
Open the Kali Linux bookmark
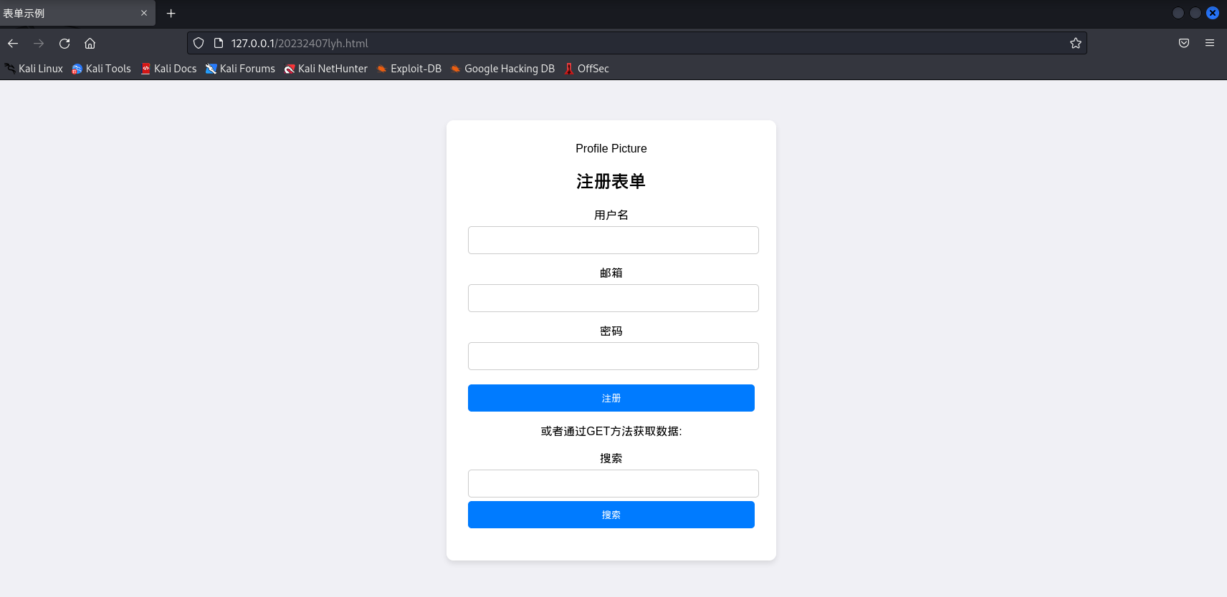[34, 69]
